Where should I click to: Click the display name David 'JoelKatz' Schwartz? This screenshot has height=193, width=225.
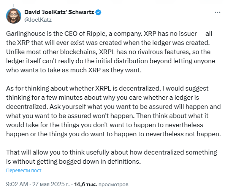click(x=59, y=12)
